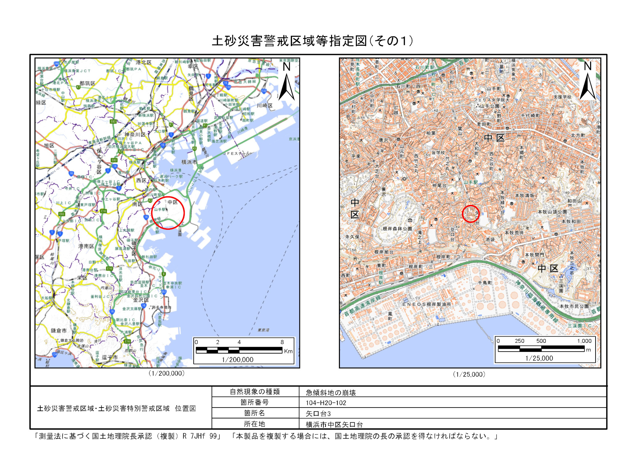Click the 金沢区 label on the left map
639x452 pixels.
pyautogui.click(x=141, y=300)
